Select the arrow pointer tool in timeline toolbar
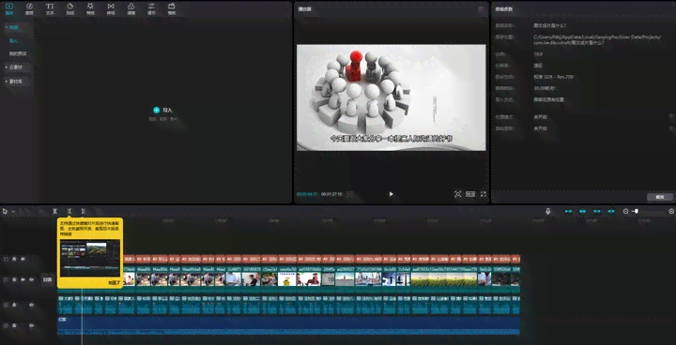The width and height of the screenshot is (676, 345). point(6,212)
